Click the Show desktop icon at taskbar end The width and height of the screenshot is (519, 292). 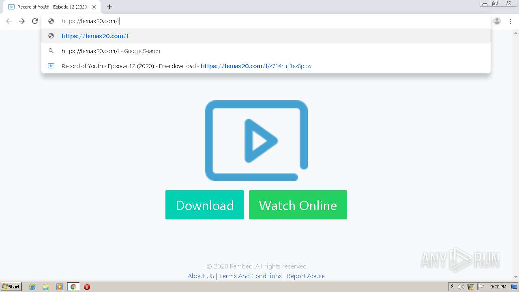(x=514, y=287)
